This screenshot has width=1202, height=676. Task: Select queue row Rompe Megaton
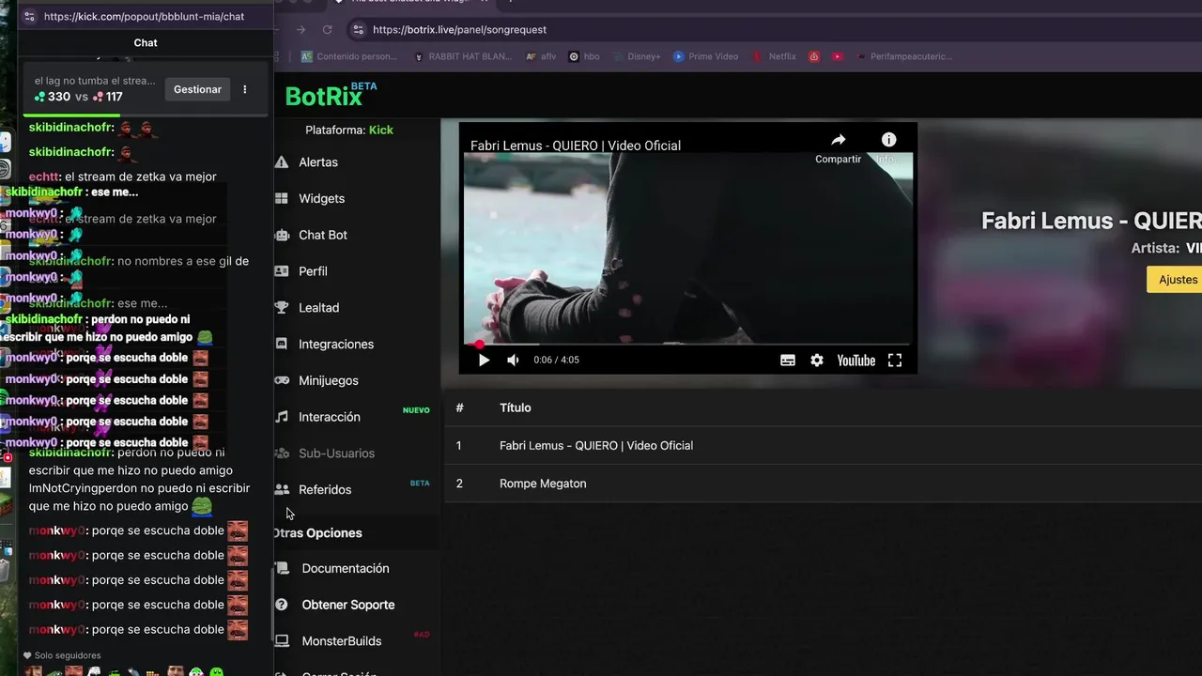[823, 484]
